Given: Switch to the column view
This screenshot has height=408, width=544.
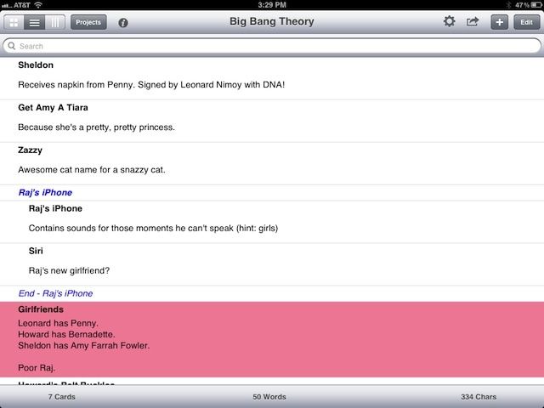Looking at the screenshot, I should pyautogui.click(x=54, y=23).
